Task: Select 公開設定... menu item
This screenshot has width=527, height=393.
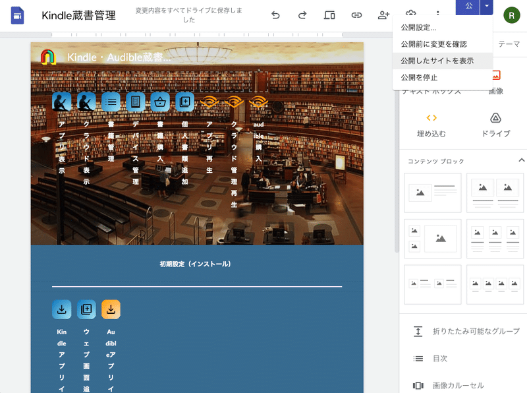Action: pos(442,28)
